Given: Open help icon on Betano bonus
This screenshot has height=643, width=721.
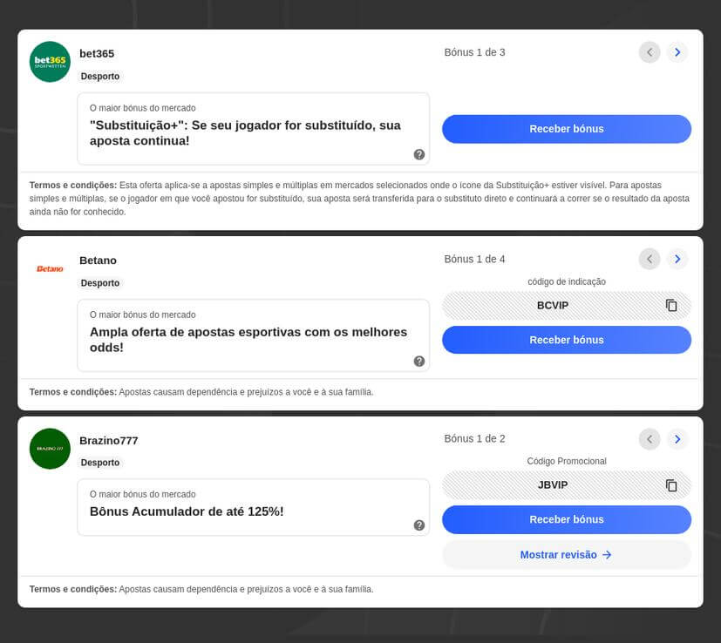Looking at the screenshot, I should [419, 361].
